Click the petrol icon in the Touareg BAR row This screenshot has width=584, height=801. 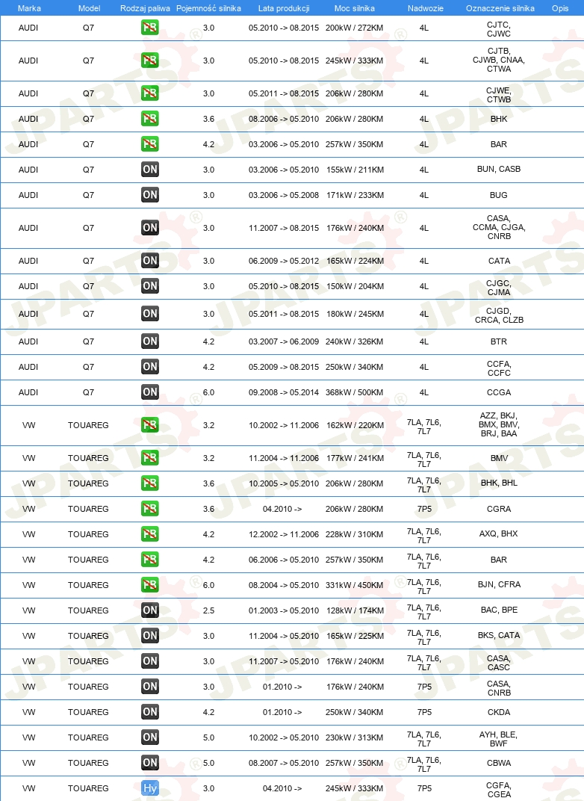(149, 560)
